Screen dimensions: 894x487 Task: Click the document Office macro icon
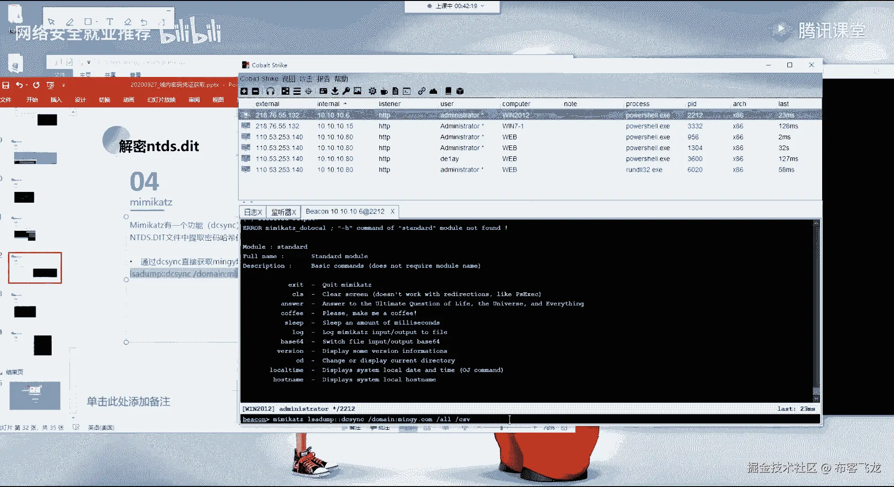pos(395,91)
